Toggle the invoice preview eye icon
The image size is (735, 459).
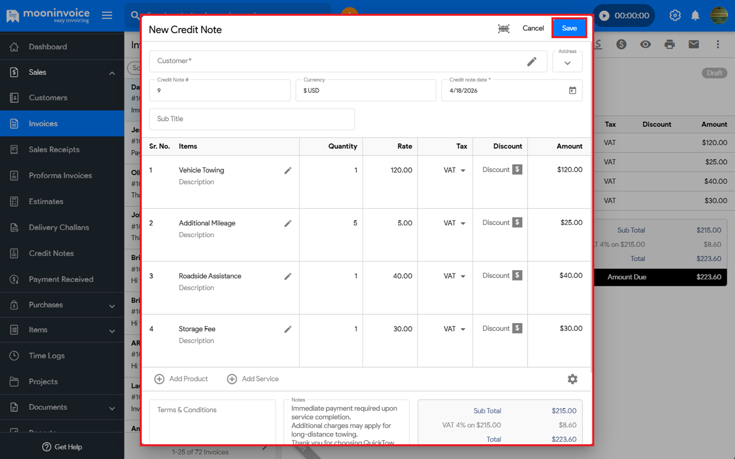[x=645, y=44]
